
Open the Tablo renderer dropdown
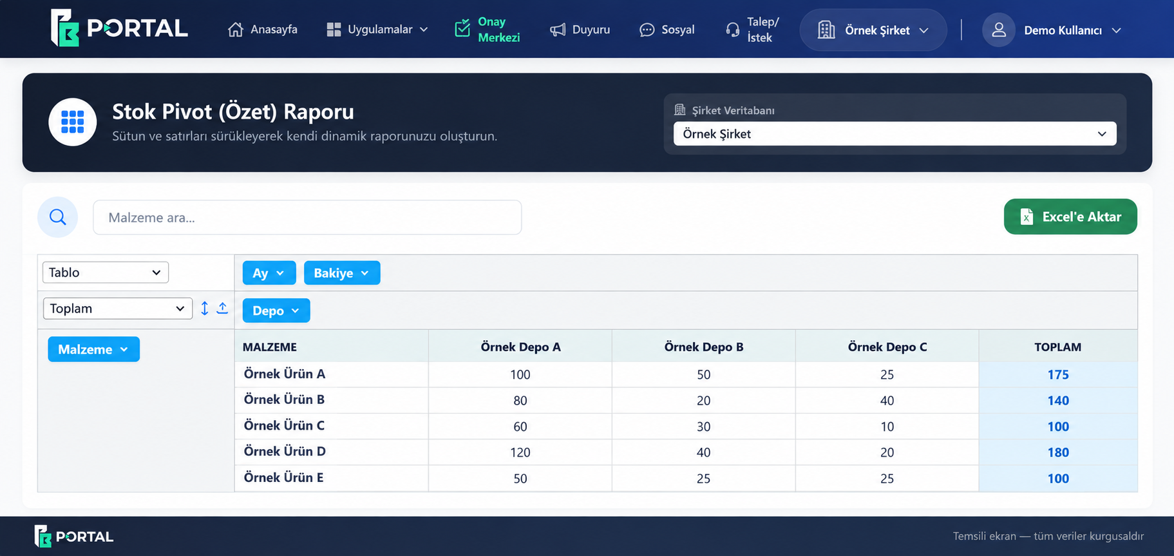pos(106,273)
